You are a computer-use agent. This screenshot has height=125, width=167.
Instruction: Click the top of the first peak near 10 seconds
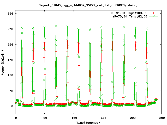22,28
